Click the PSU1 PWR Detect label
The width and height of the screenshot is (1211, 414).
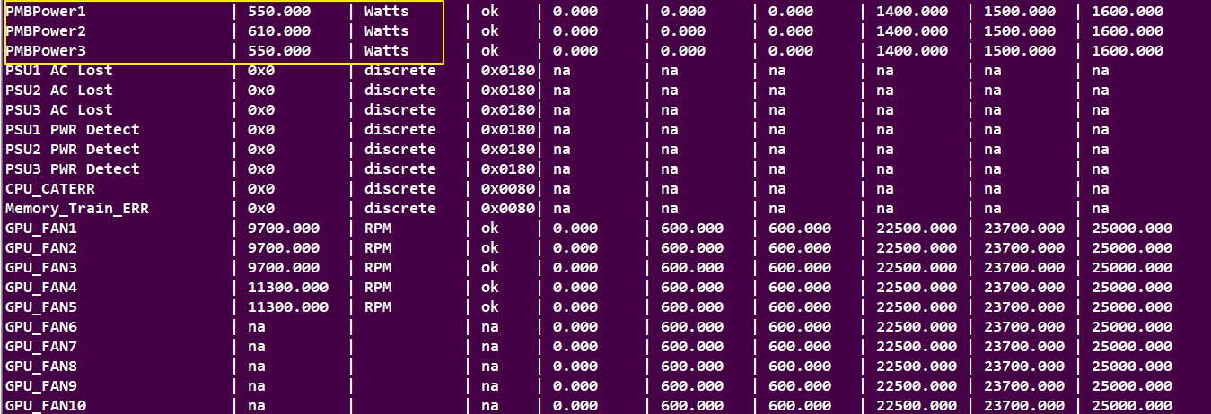tap(72, 130)
